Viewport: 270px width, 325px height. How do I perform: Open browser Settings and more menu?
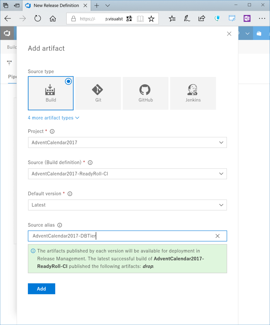point(262,19)
